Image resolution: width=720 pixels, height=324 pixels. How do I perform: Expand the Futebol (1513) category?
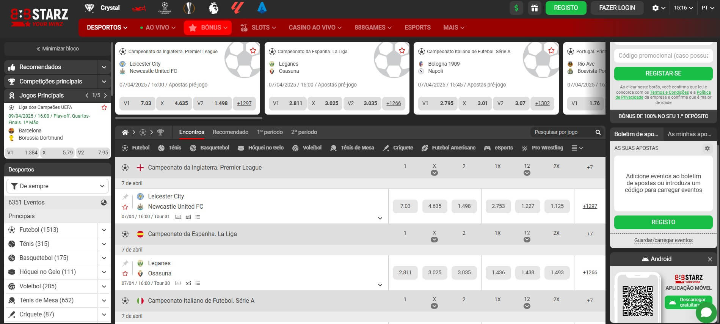point(104,230)
